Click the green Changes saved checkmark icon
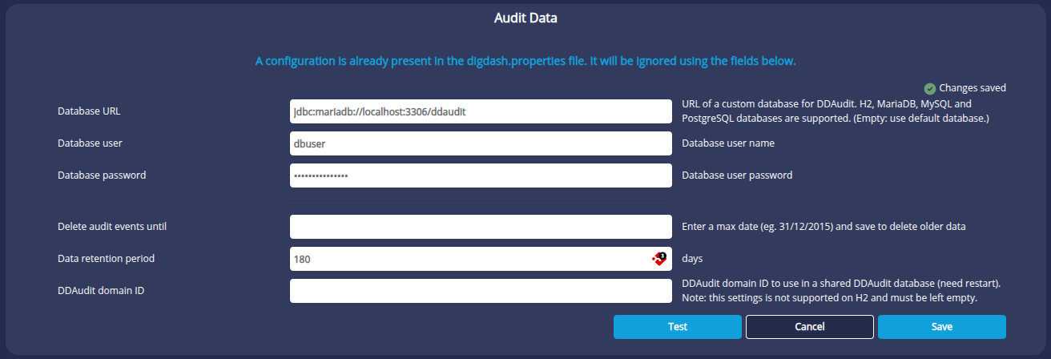This screenshot has width=1051, height=359. click(x=929, y=88)
